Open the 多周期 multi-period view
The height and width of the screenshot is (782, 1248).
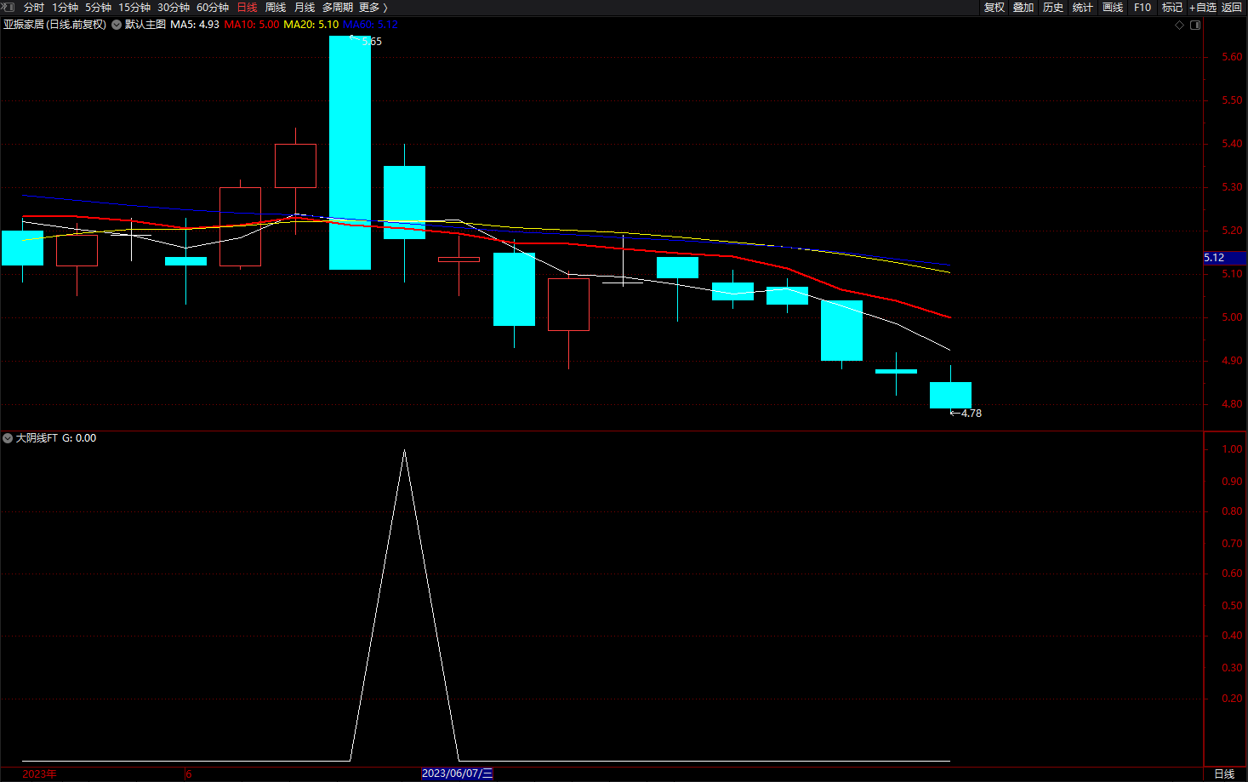pos(338,8)
